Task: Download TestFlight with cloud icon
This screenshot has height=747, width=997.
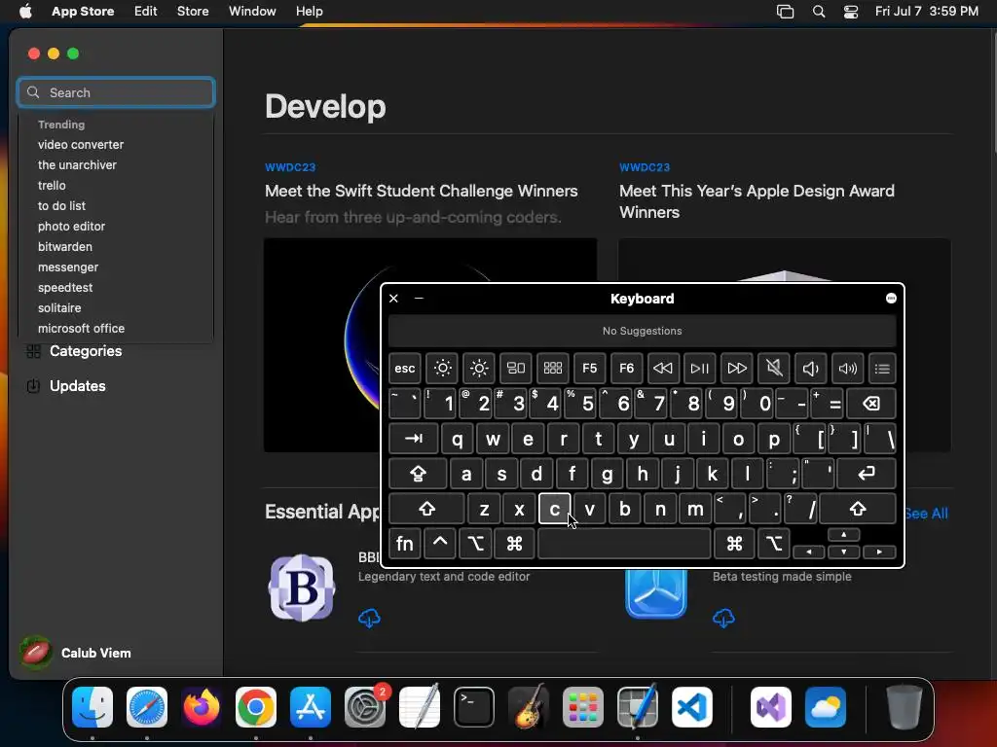Action: click(x=723, y=618)
